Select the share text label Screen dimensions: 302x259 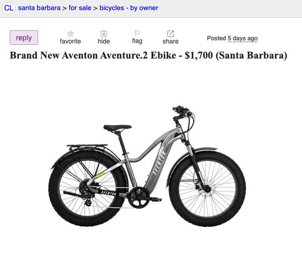pyautogui.click(x=170, y=41)
